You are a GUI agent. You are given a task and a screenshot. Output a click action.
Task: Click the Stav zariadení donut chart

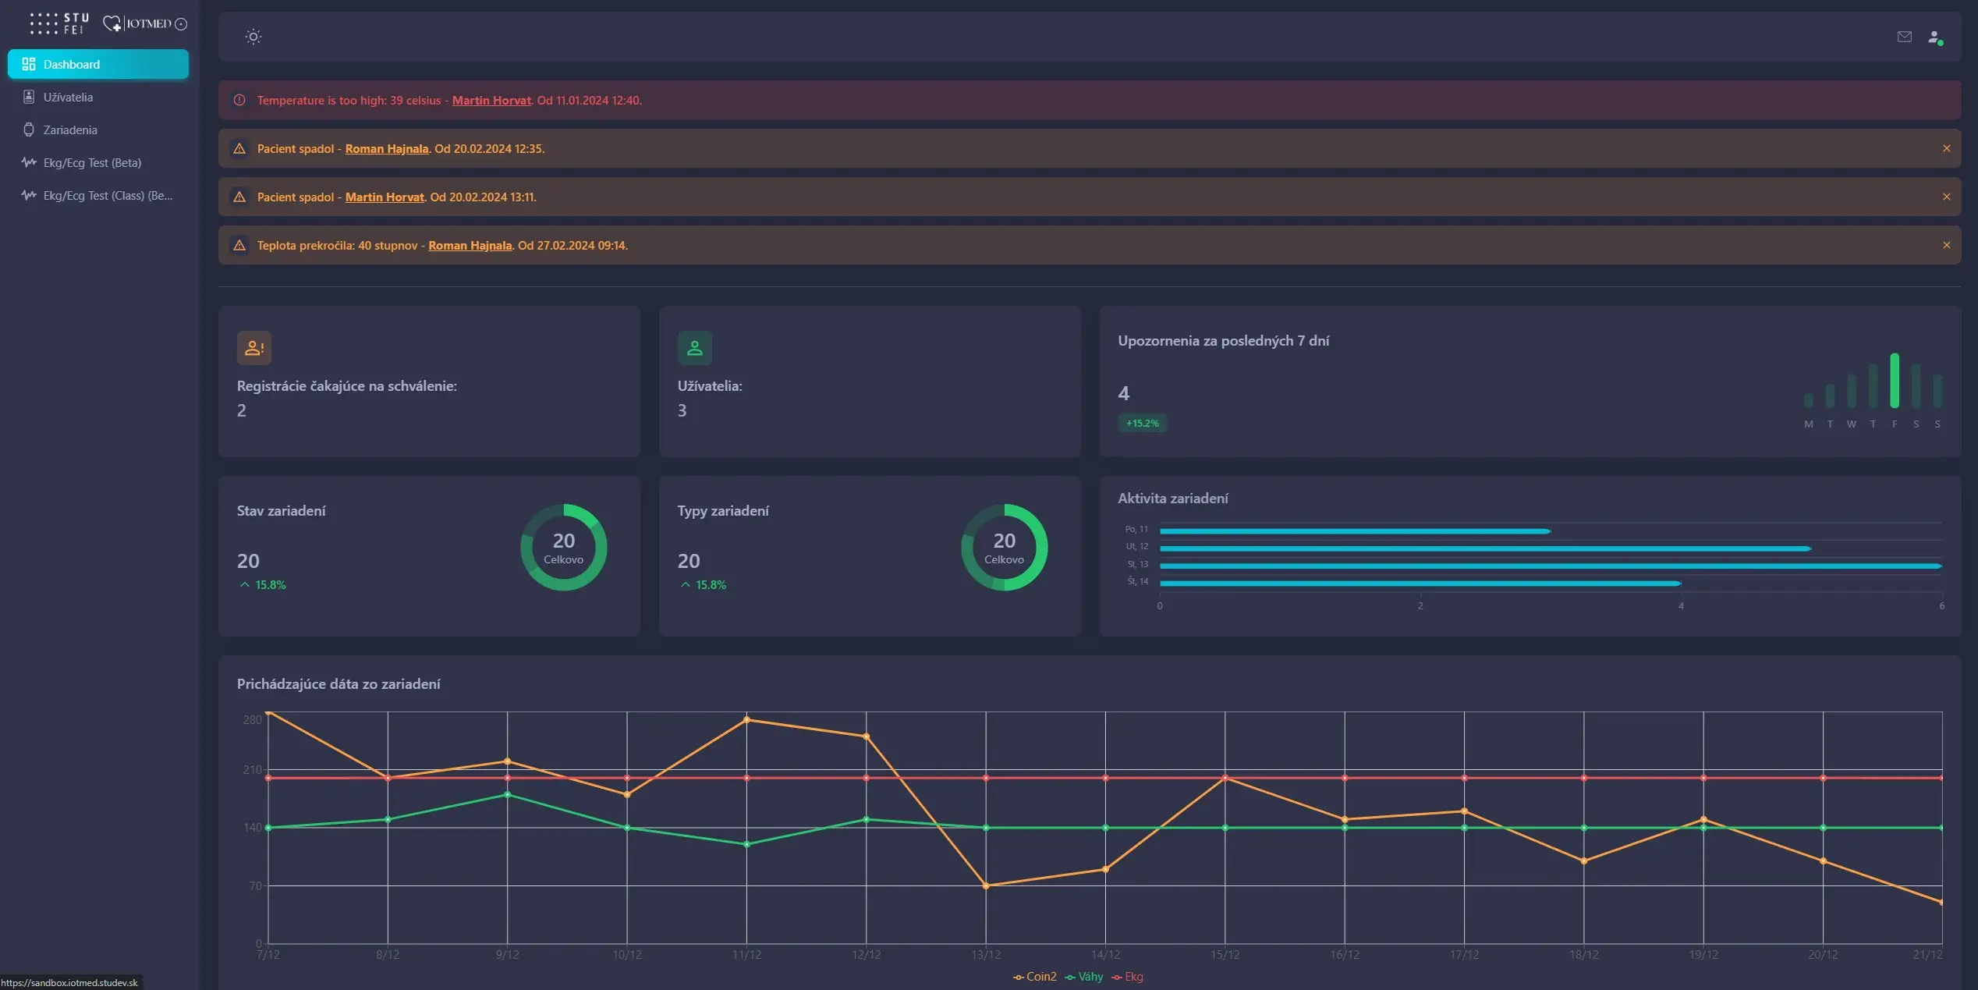(x=563, y=548)
